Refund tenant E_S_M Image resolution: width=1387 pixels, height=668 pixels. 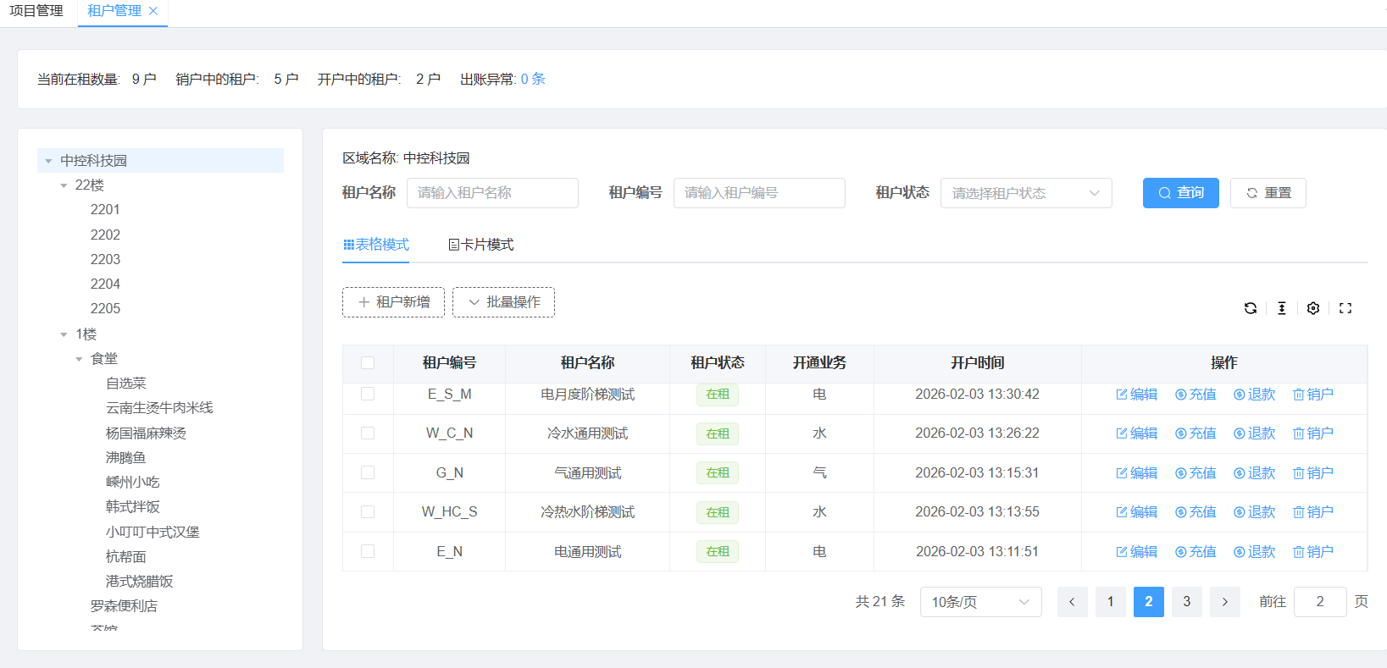pyautogui.click(x=1254, y=395)
